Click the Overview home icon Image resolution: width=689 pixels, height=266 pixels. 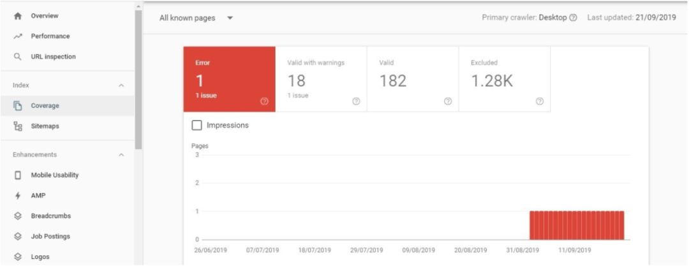click(x=18, y=16)
